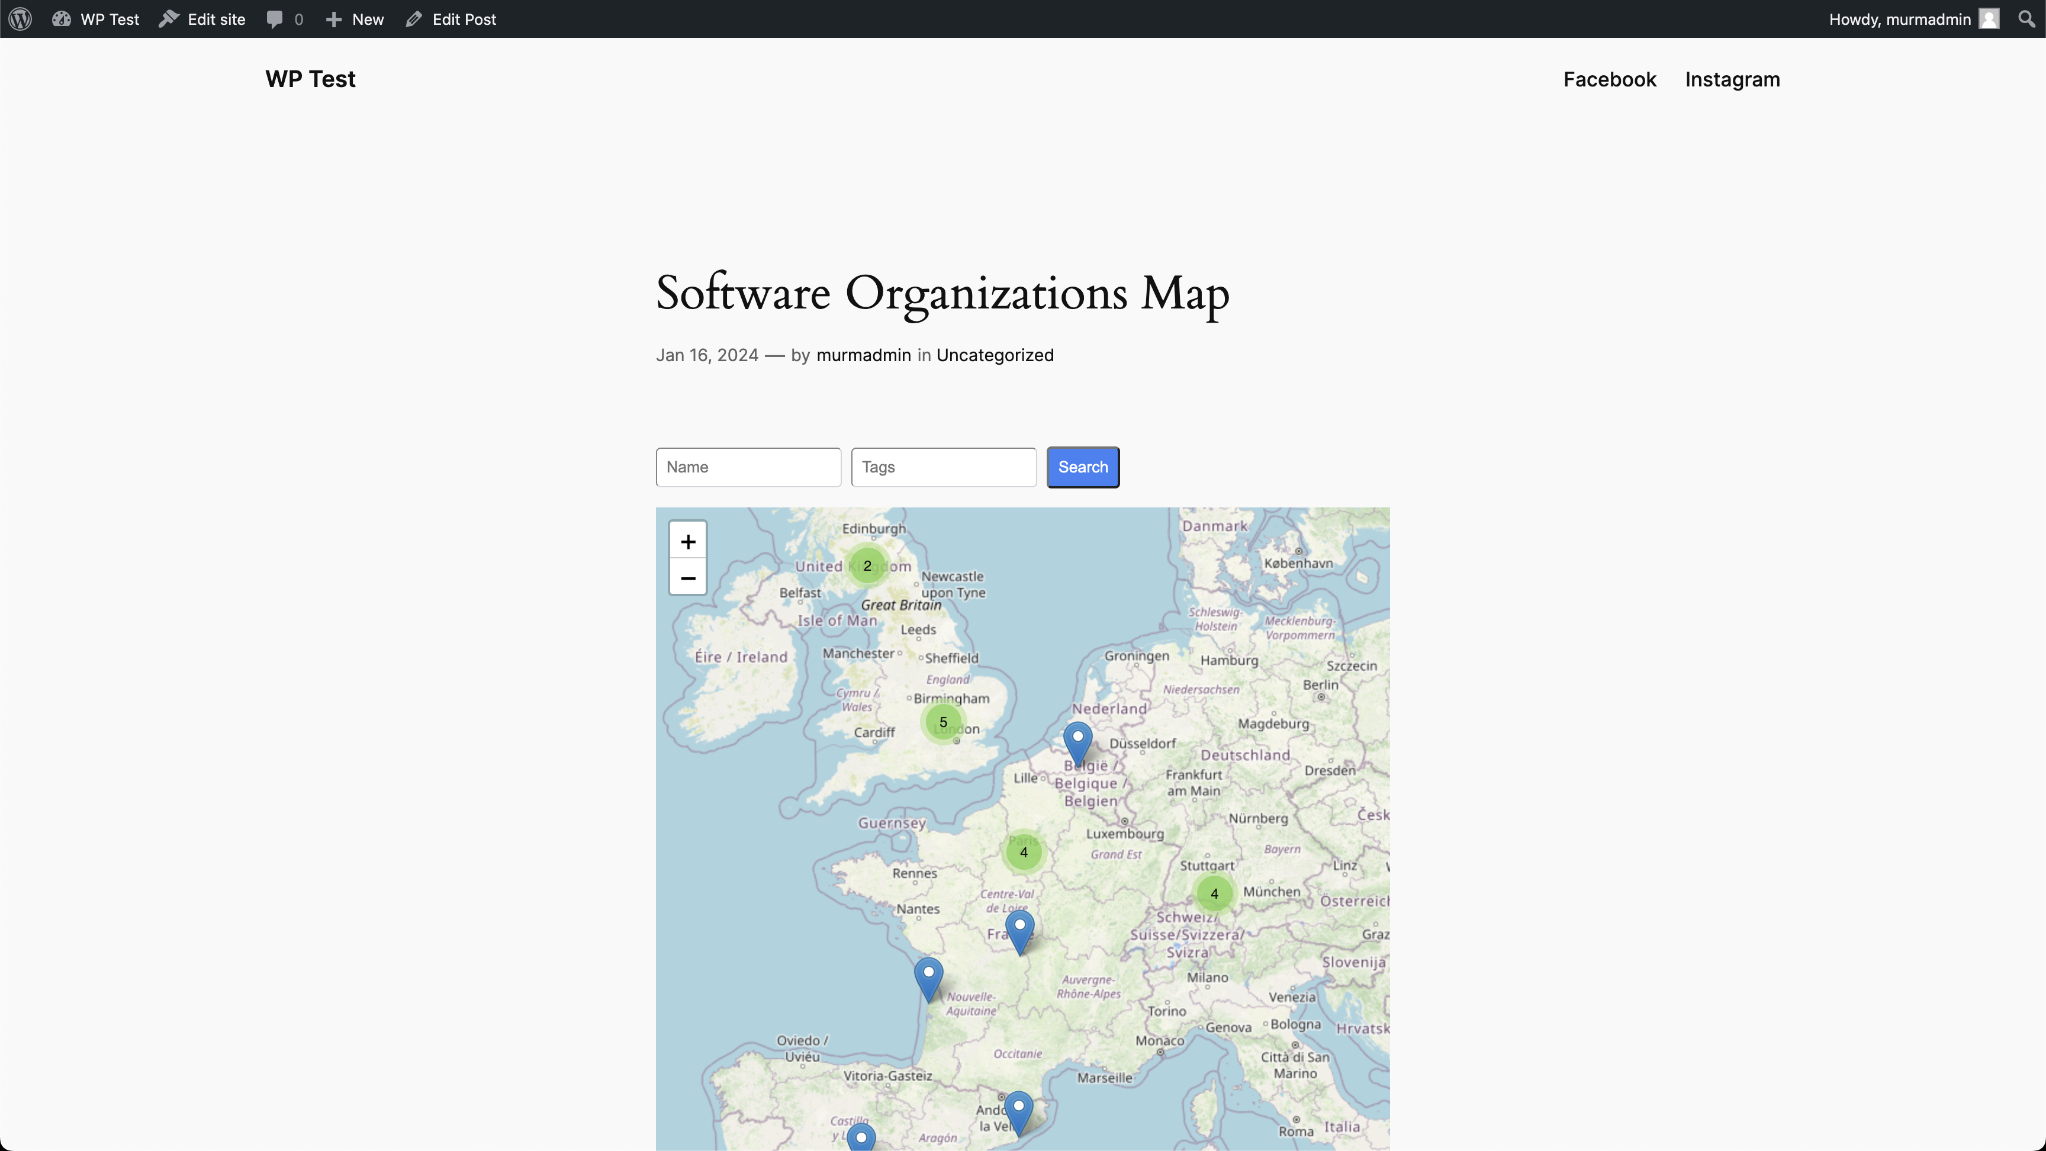Click the cluster of 5 near London

point(942,722)
